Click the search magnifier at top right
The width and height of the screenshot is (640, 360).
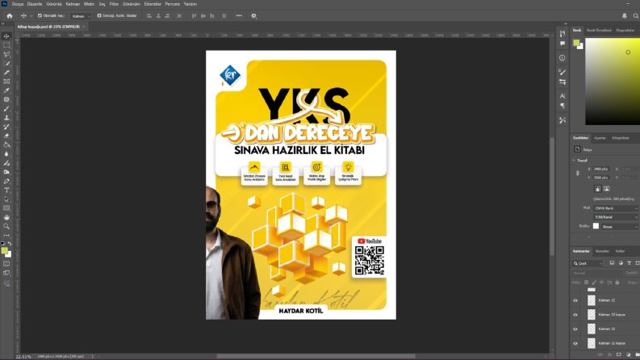coord(635,16)
